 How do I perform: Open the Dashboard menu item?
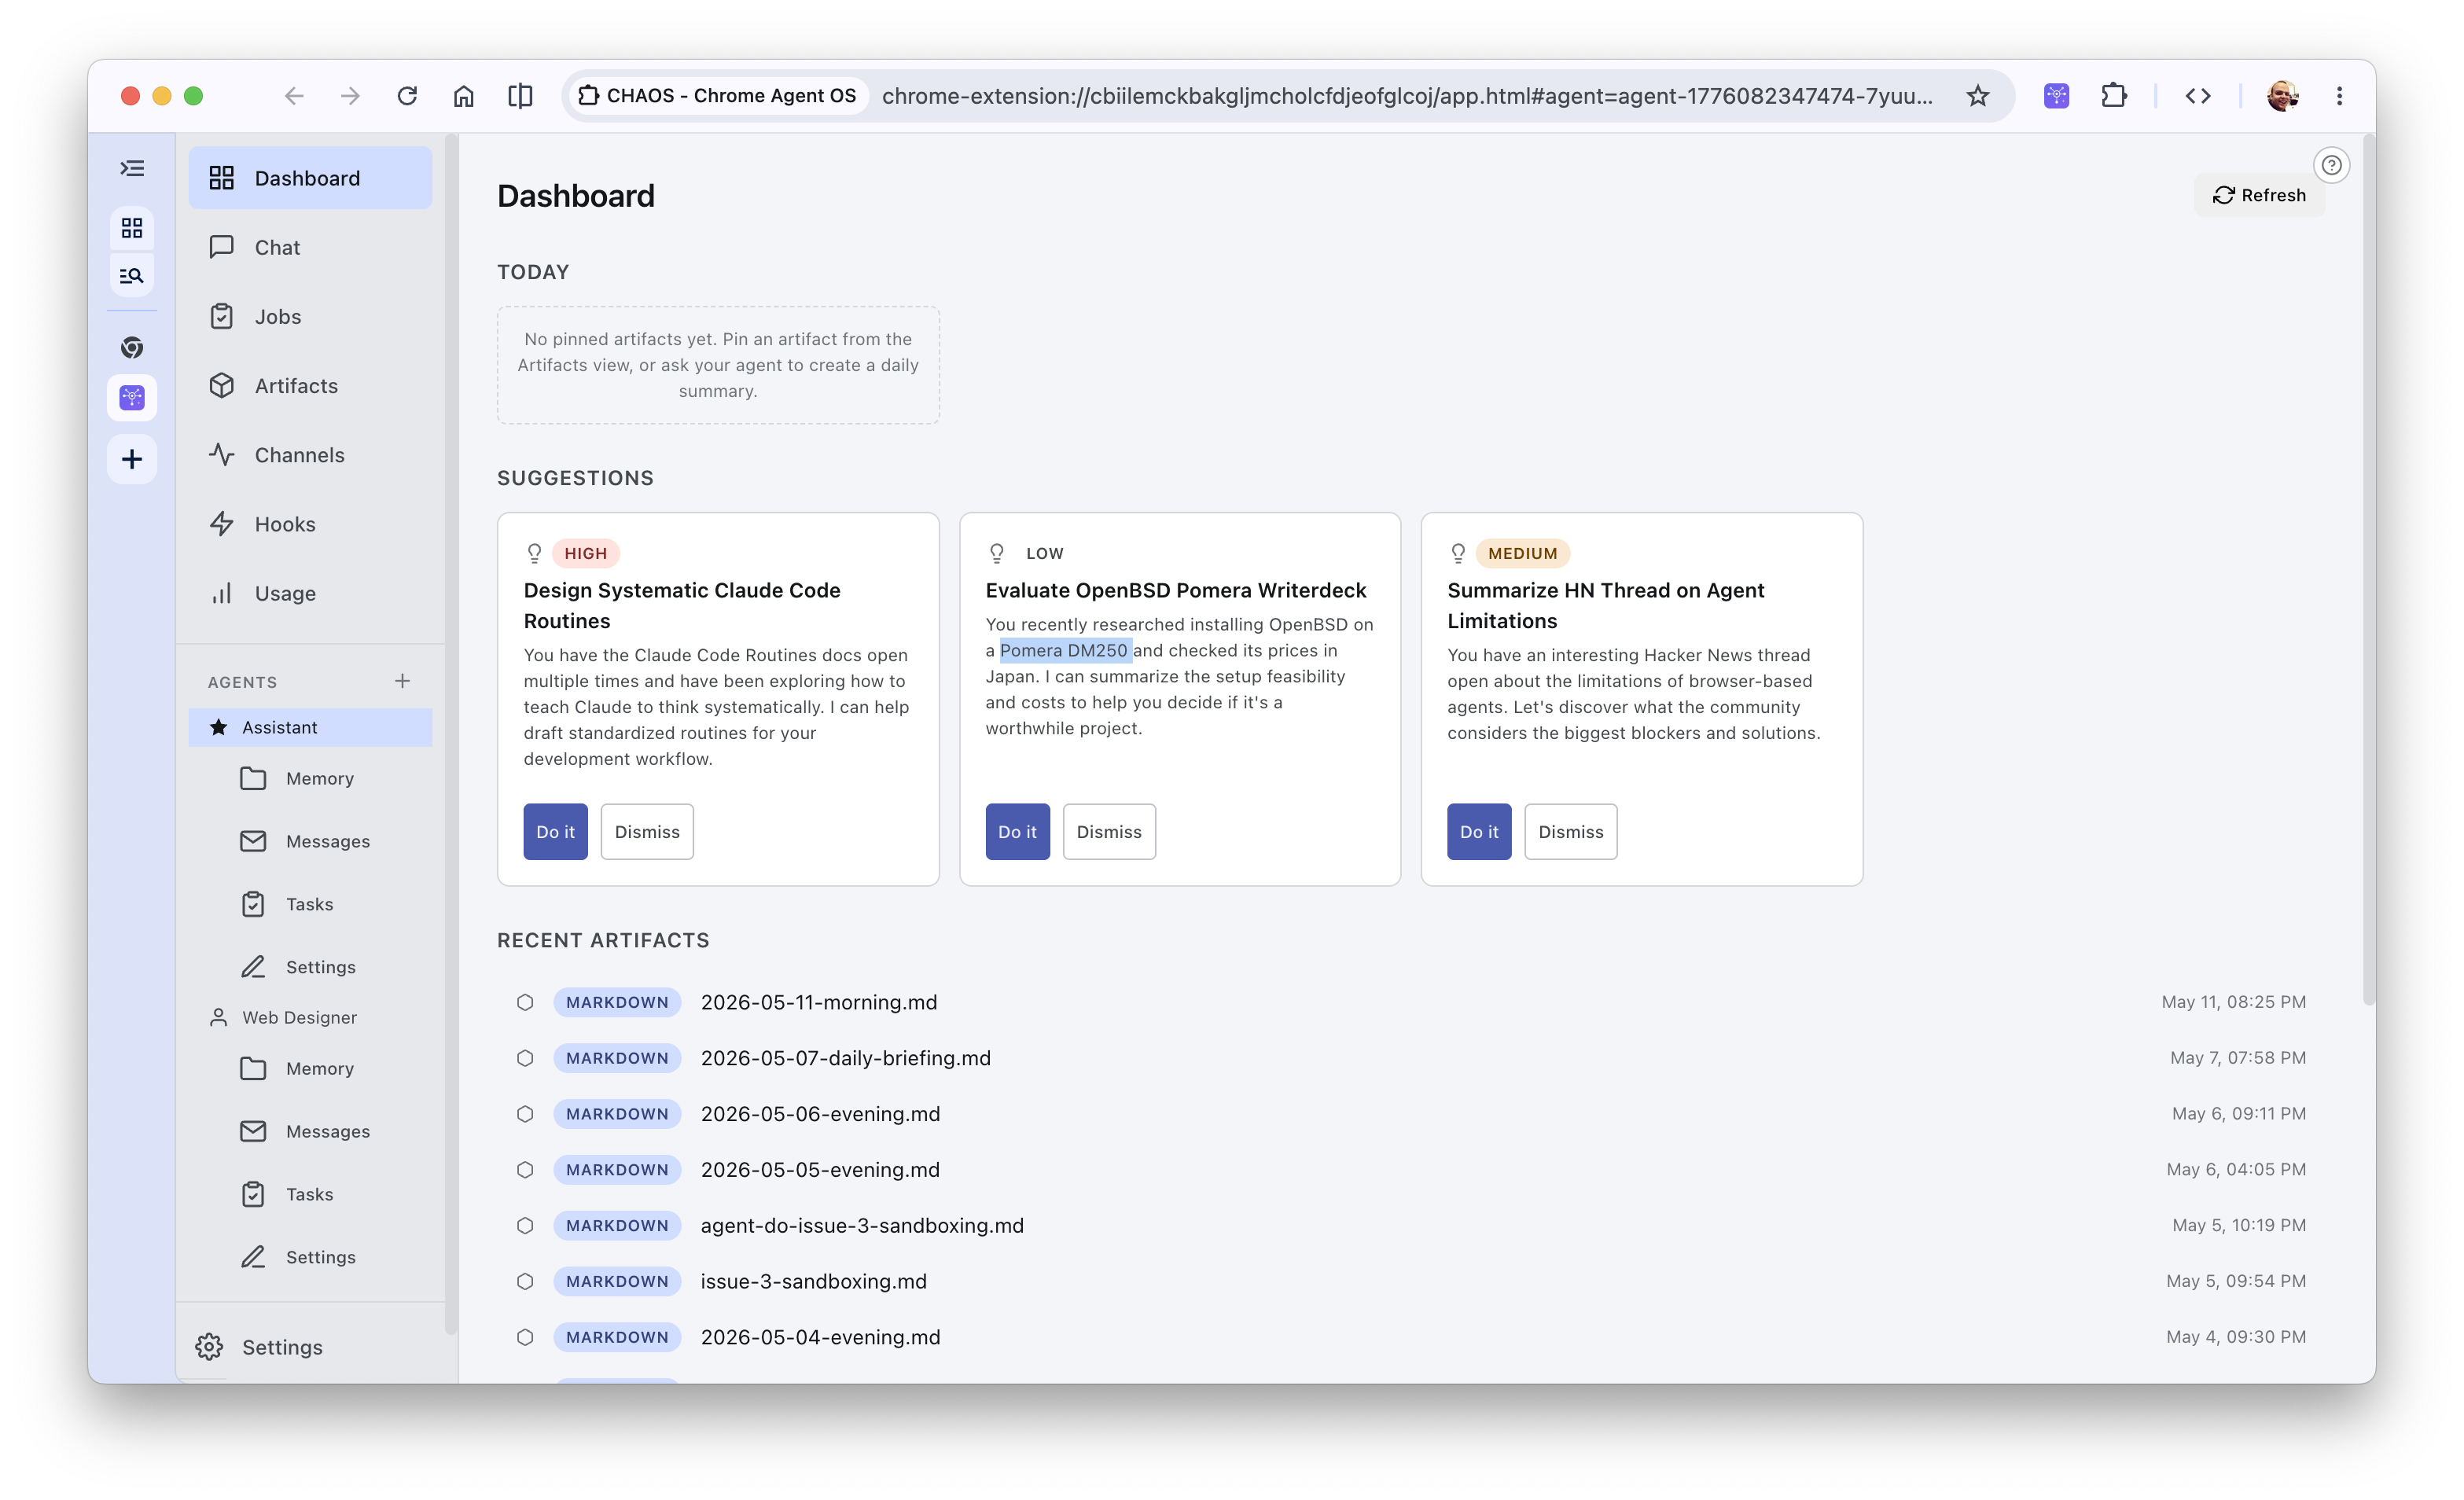(x=310, y=178)
